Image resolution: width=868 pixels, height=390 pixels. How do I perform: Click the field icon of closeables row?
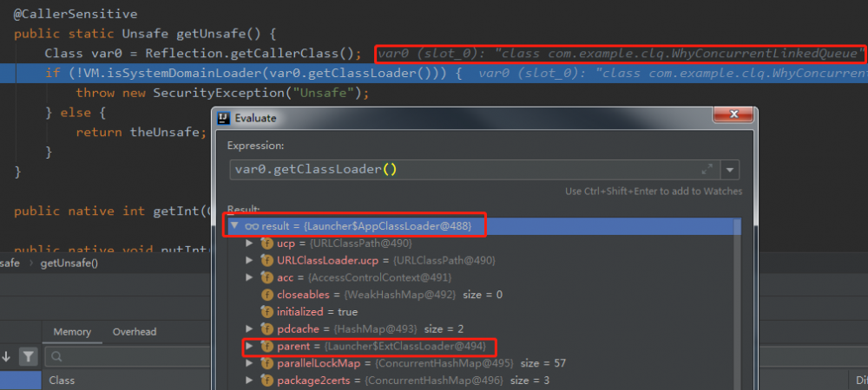(267, 295)
